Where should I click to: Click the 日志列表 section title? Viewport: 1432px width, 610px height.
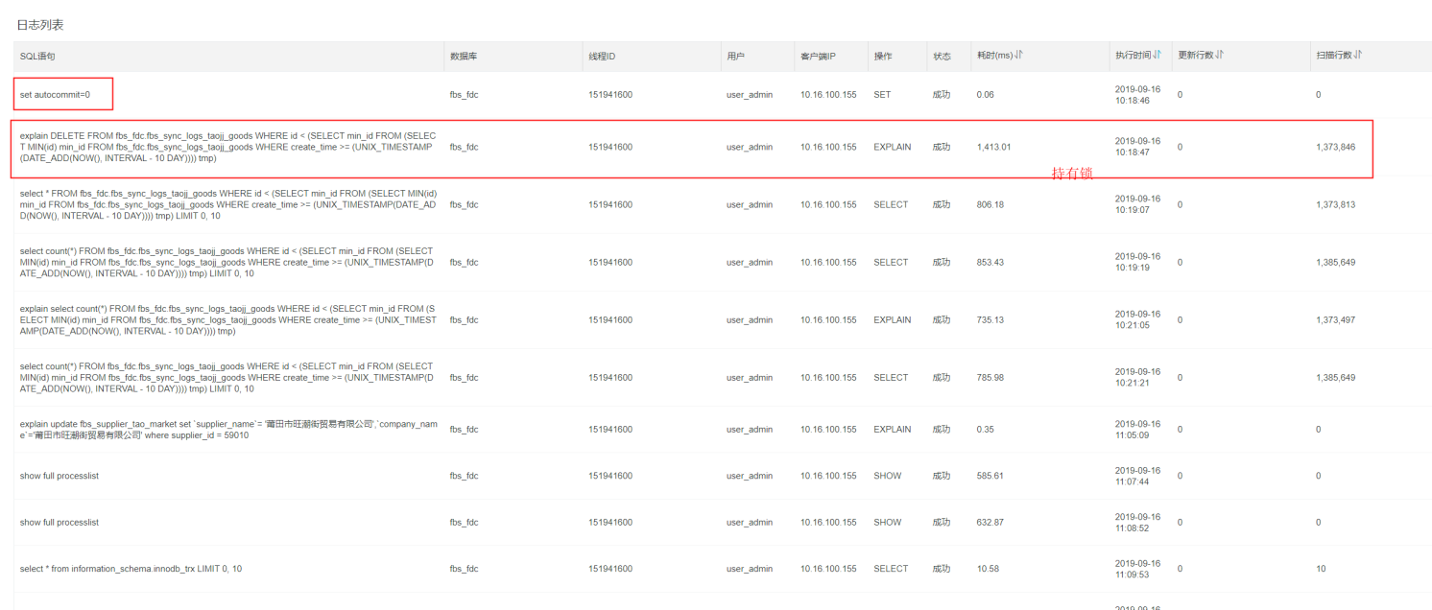click(x=40, y=24)
